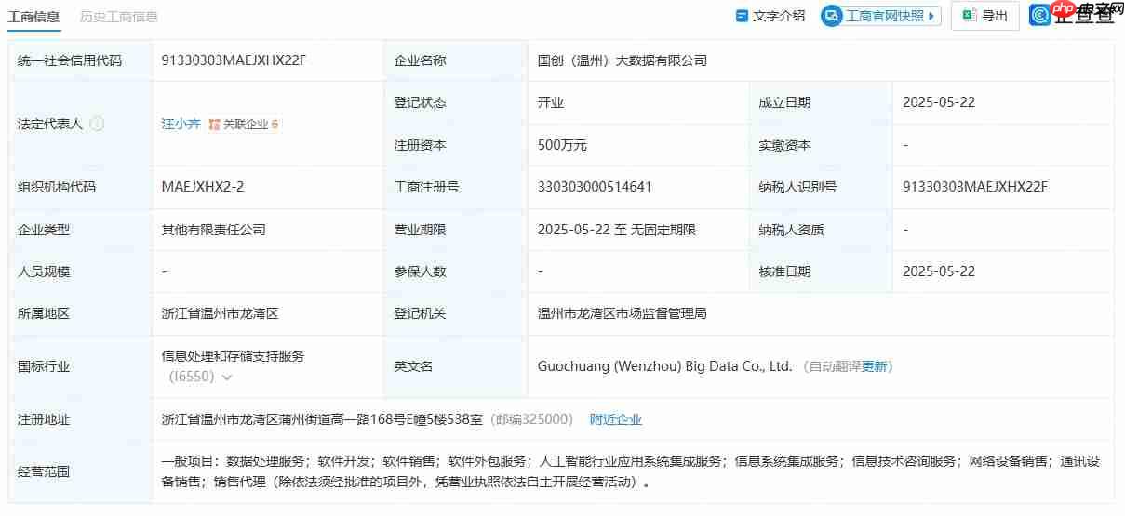1125x516 pixels.
Task: Open the 历史工商信息 tab
Action: click(119, 16)
